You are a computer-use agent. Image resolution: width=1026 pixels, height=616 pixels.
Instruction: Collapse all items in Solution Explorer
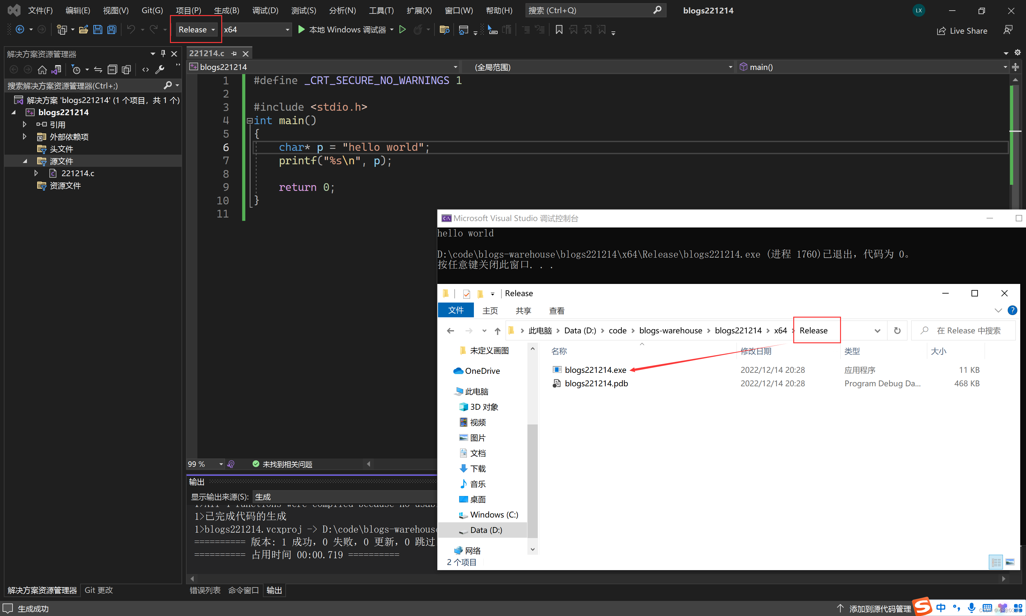point(113,70)
